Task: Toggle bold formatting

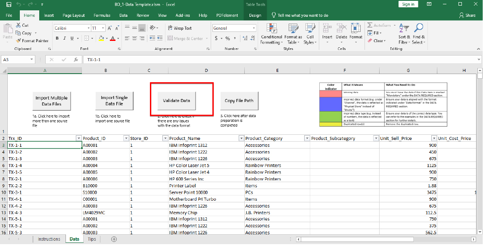Action: [56, 38]
